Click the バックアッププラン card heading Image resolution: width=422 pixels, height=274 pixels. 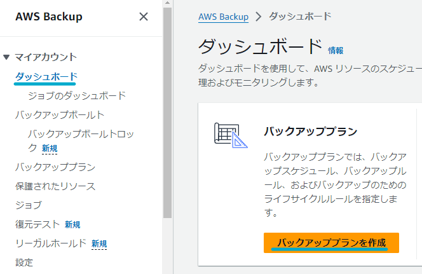click(x=311, y=132)
